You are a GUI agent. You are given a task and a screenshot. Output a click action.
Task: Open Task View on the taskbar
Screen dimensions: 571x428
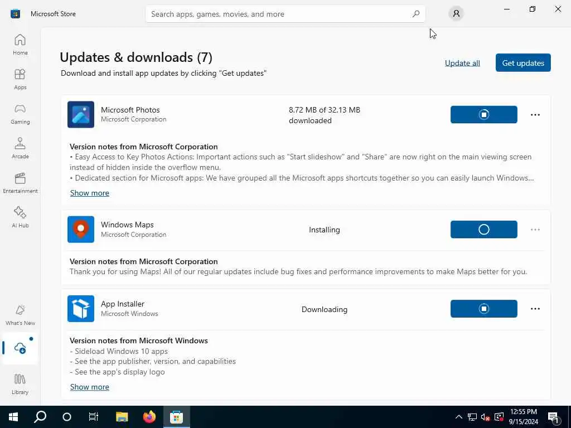click(x=94, y=417)
